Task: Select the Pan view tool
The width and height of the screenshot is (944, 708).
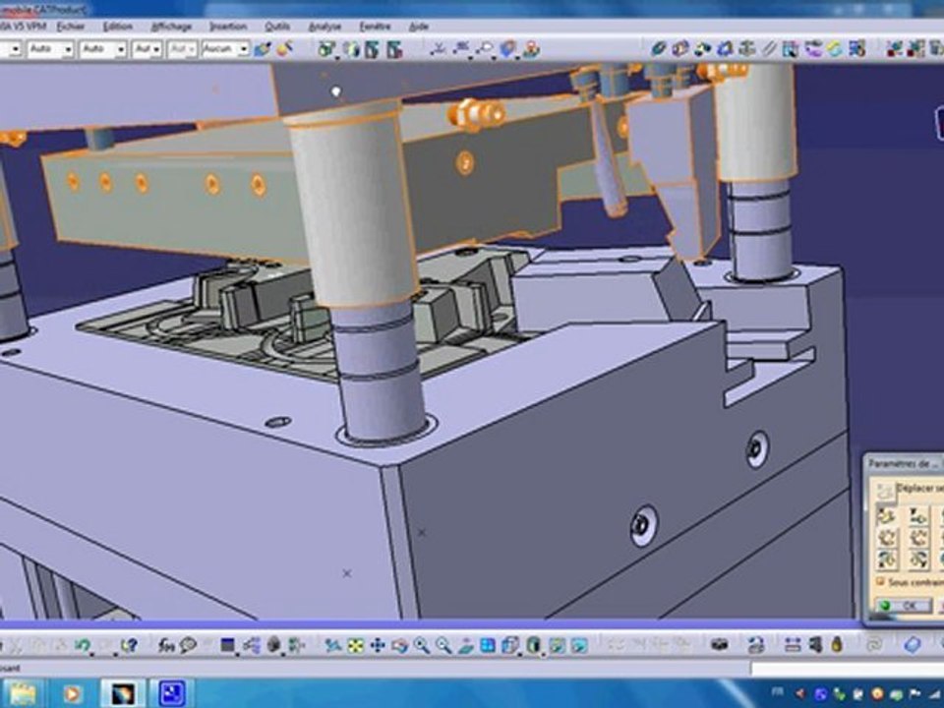Action: [x=378, y=645]
